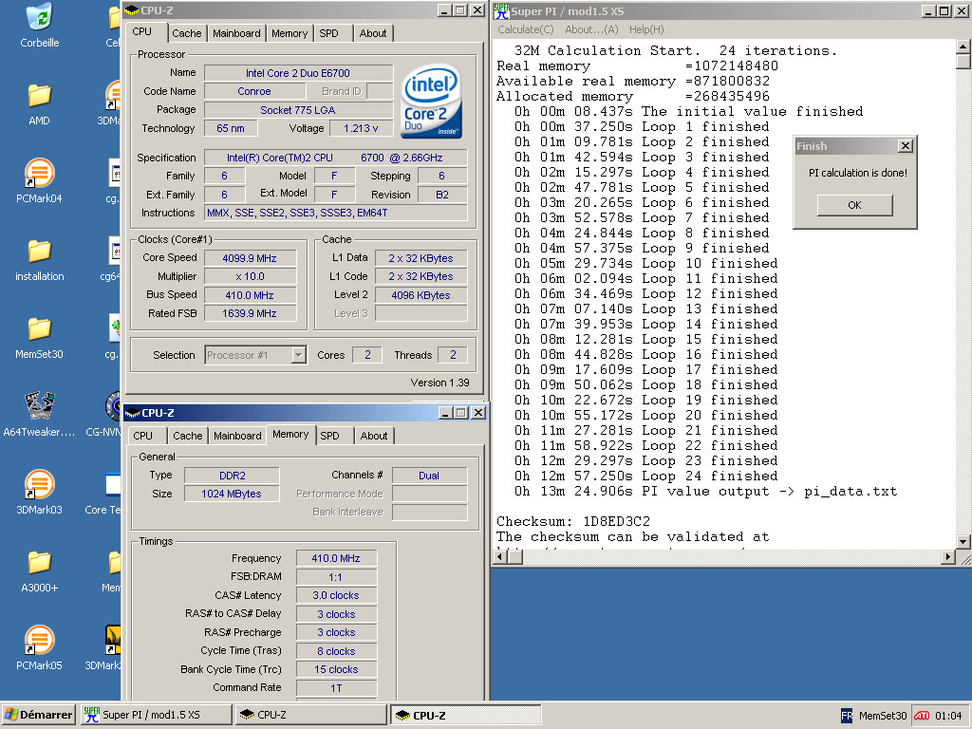
Task: Click the Memory CPU-Z window title icon
Action: pyautogui.click(x=132, y=413)
